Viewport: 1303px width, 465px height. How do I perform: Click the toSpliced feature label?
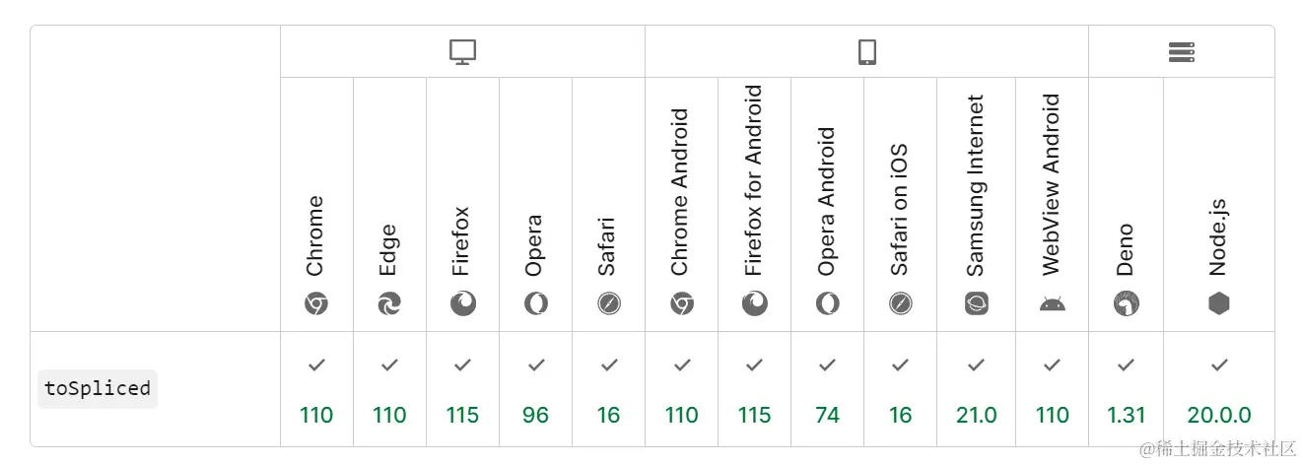coord(98,388)
